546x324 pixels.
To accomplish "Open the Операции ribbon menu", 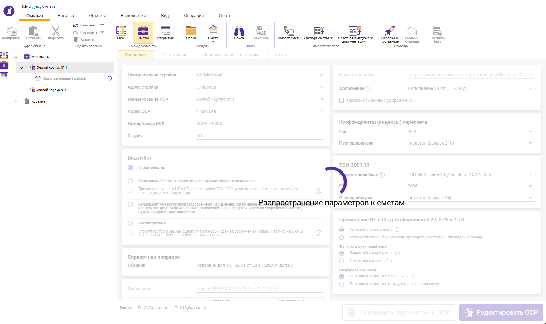I will [x=194, y=15].
